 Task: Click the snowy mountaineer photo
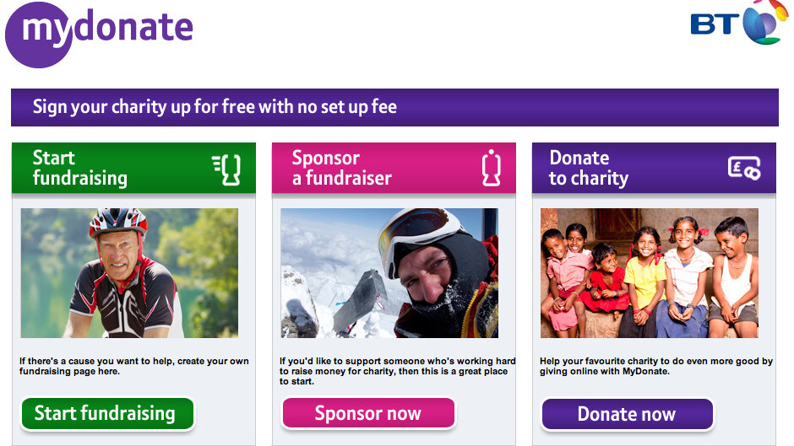389,273
